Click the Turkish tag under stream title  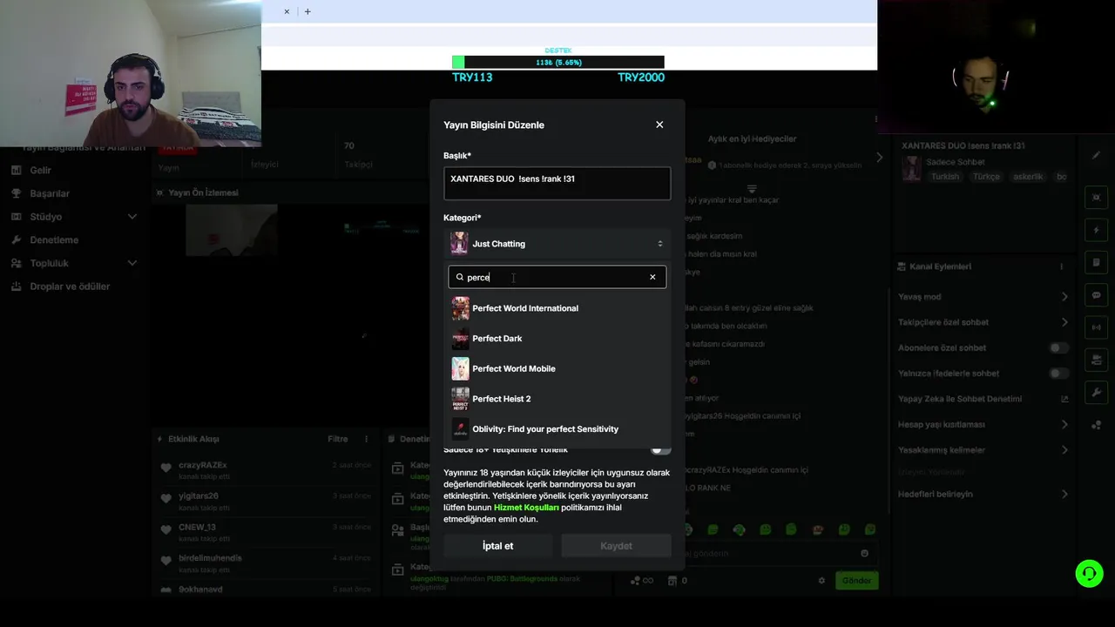point(945,177)
